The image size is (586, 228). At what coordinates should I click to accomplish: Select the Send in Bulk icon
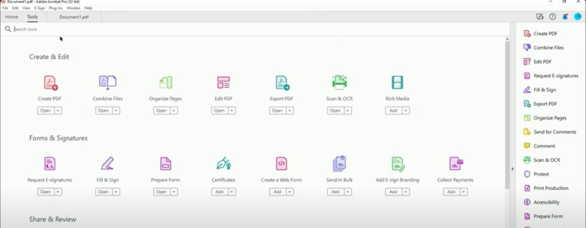coord(339,163)
